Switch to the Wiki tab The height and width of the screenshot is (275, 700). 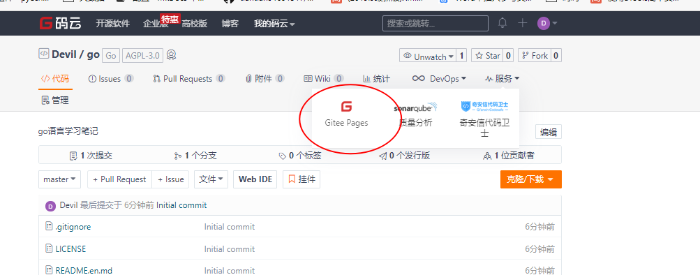(x=324, y=79)
